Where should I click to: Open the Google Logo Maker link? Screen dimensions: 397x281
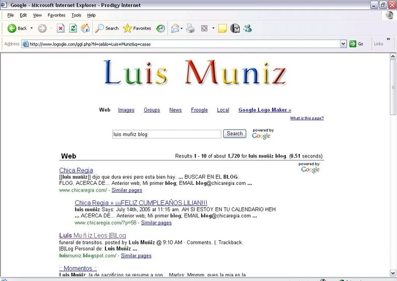point(265,110)
